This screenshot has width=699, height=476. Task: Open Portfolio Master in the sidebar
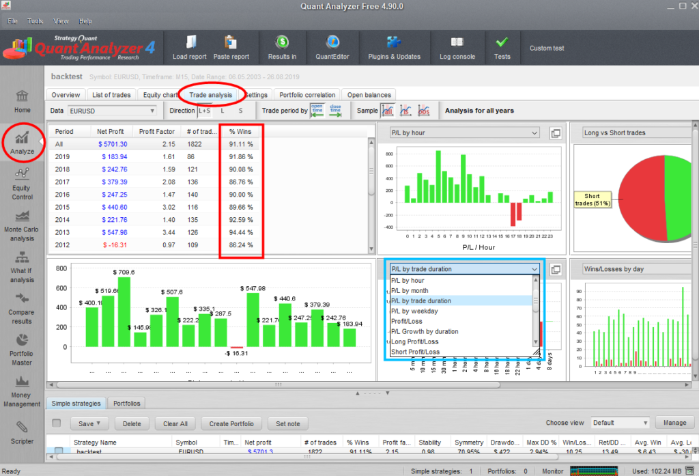click(22, 350)
